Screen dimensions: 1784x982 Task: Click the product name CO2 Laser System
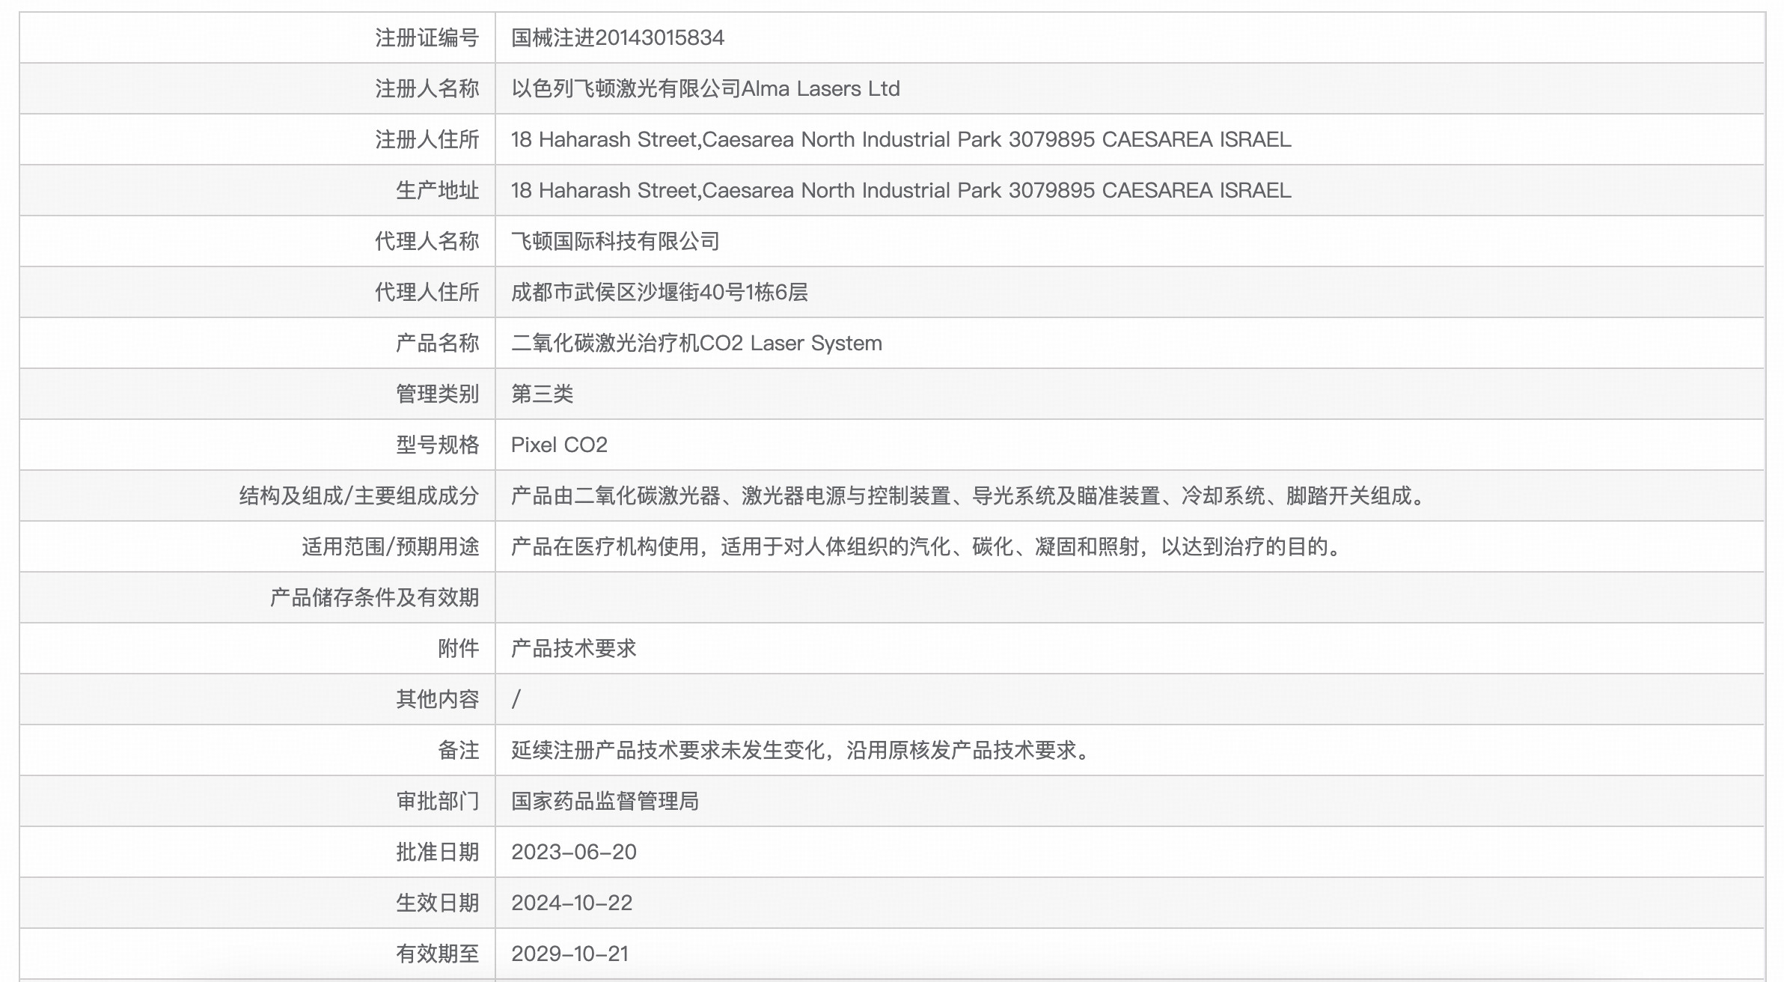pyautogui.click(x=696, y=343)
